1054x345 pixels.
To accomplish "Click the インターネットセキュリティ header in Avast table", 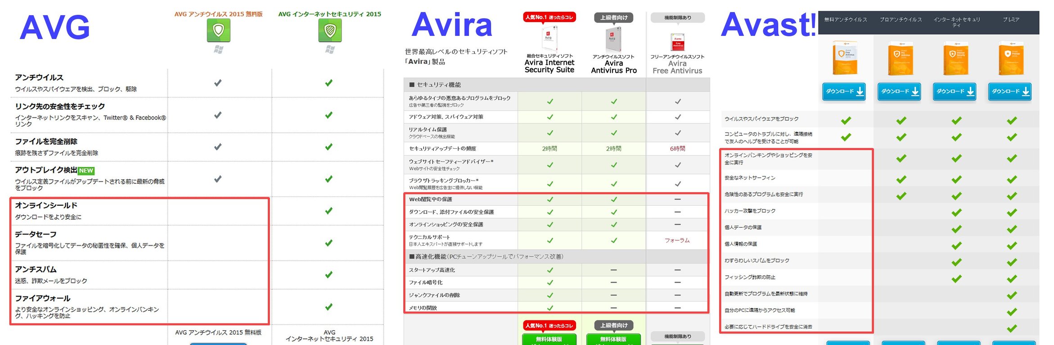I will (x=956, y=22).
